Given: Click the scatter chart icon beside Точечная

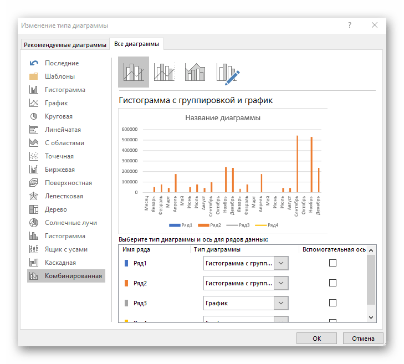Looking at the screenshot, I should point(34,156).
